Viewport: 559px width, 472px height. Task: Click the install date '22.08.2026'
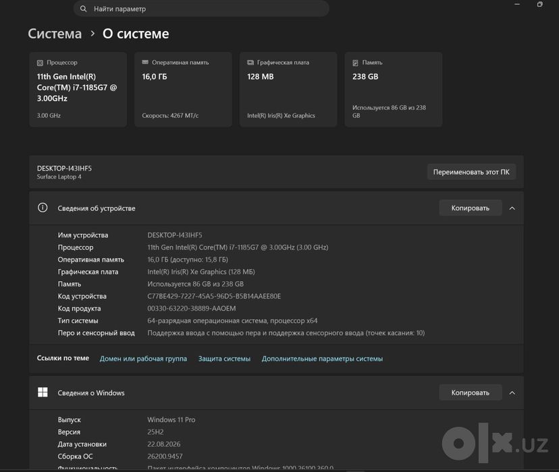(164, 444)
